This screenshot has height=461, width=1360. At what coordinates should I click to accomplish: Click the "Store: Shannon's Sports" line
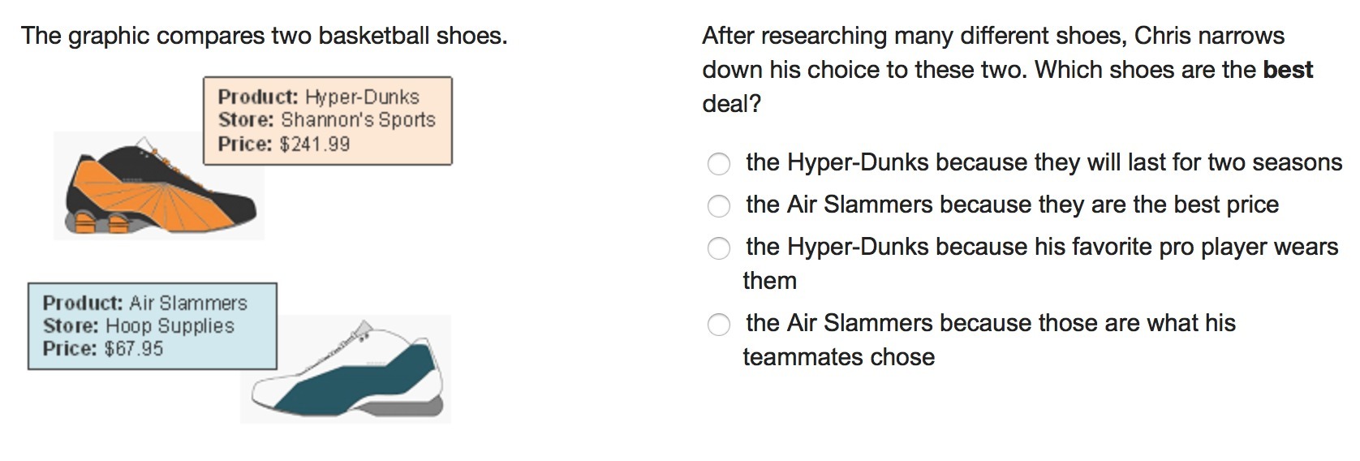pos(326,120)
